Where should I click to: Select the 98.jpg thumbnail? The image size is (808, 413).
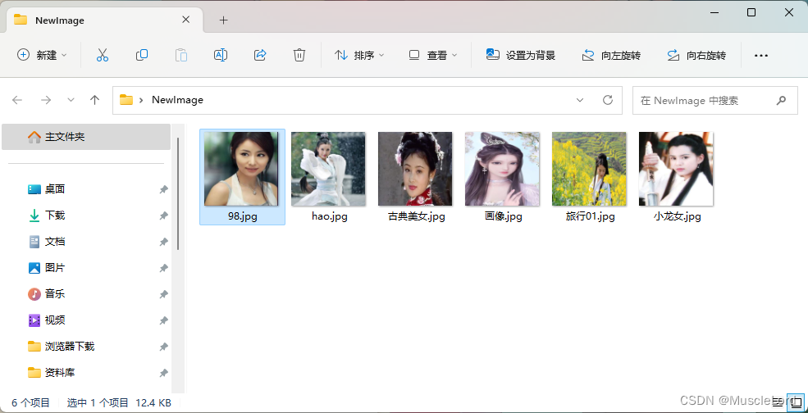coord(241,169)
